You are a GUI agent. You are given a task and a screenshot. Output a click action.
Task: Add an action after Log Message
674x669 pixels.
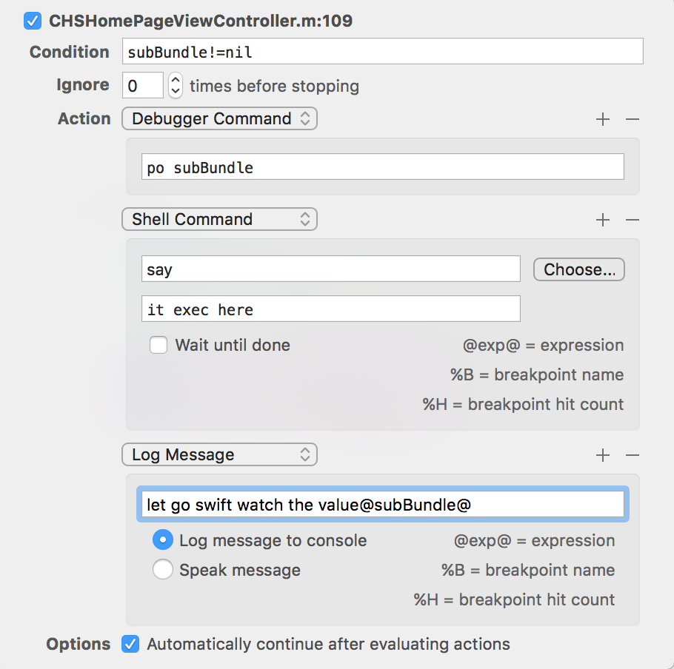click(603, 454)
